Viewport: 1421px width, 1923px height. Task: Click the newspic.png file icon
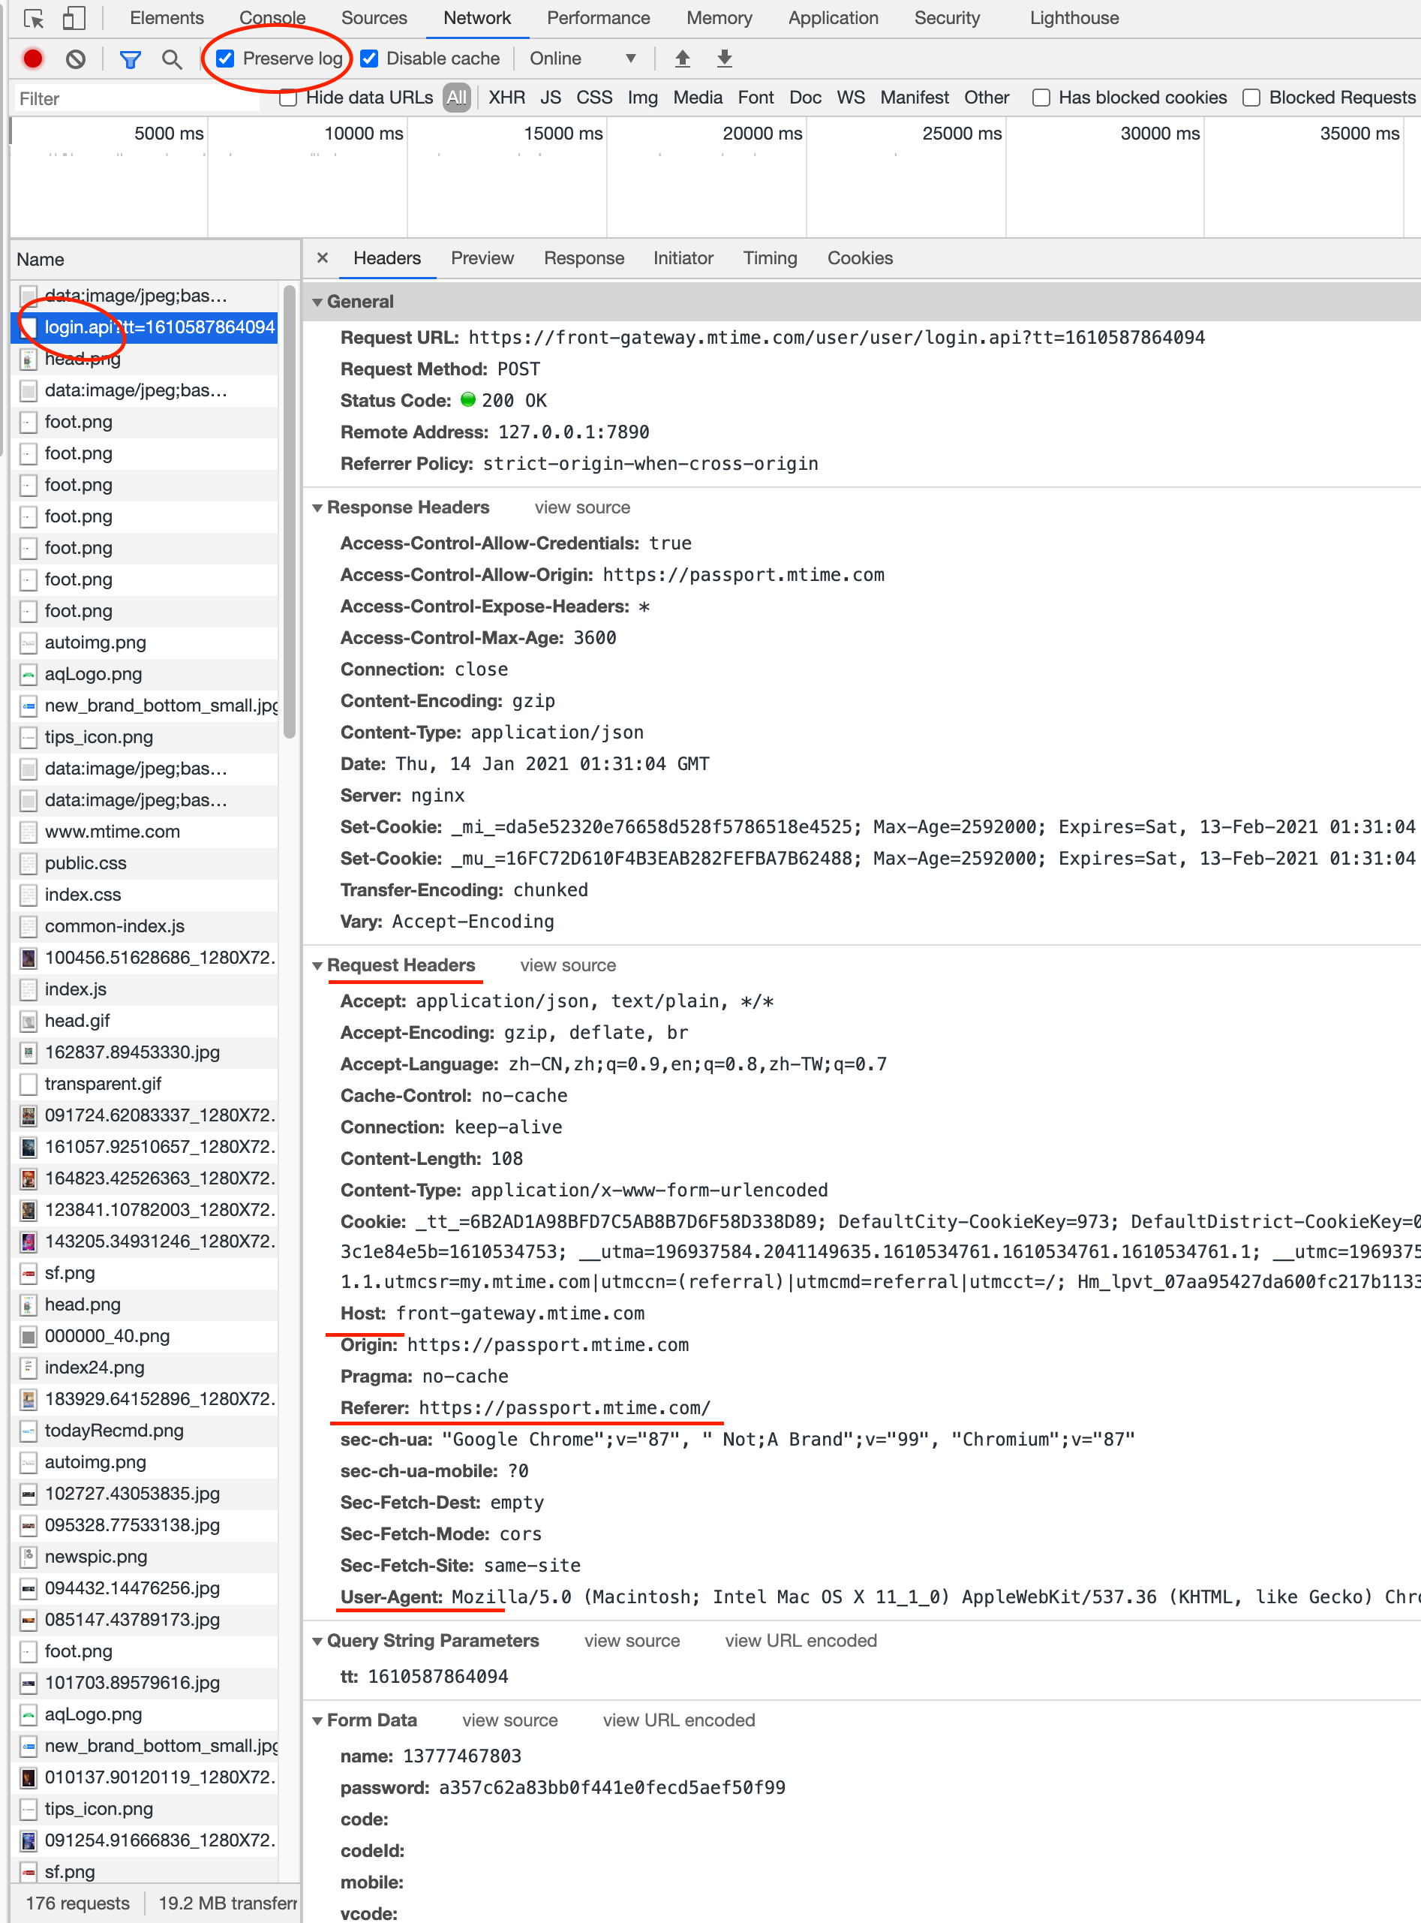(29, 1557)
